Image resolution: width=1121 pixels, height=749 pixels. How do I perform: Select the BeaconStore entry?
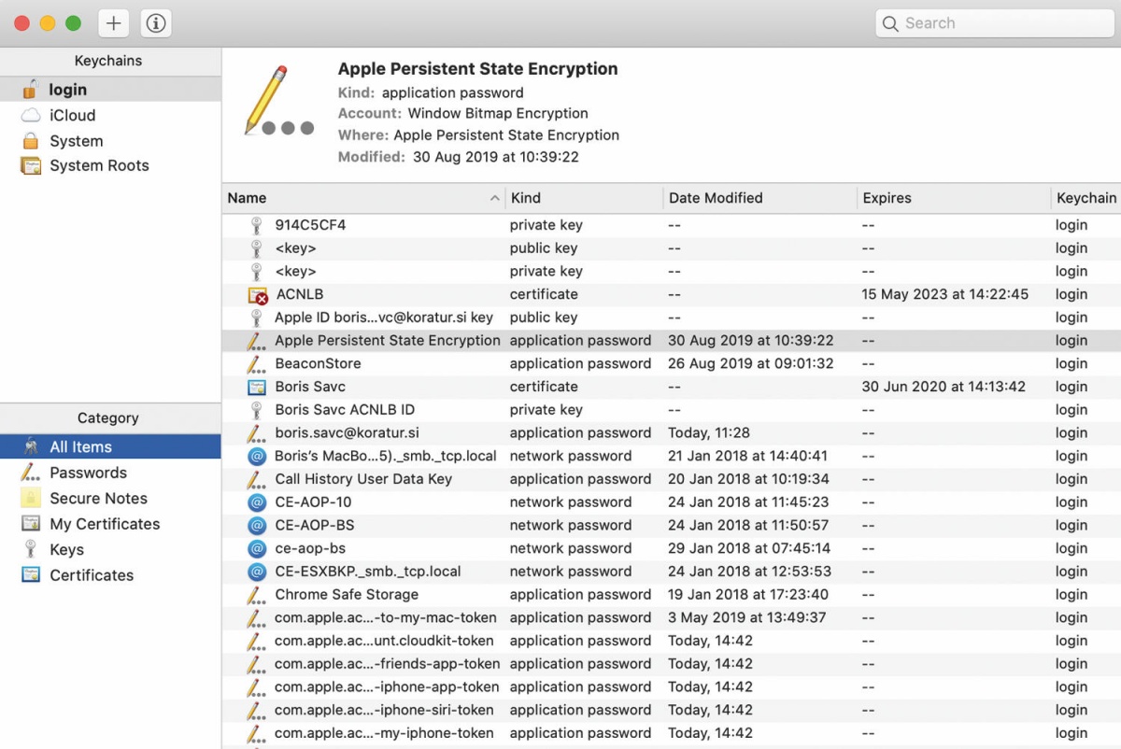(x=672, y=363)
